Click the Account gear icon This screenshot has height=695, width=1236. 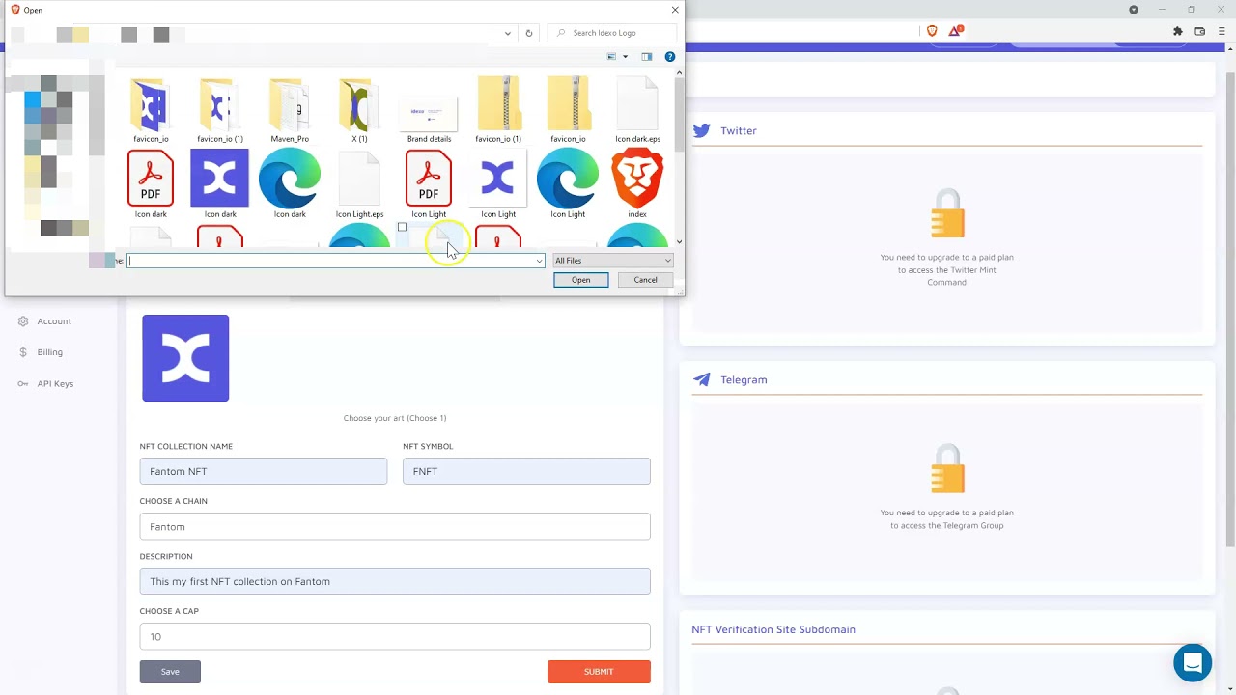[23, 321]
